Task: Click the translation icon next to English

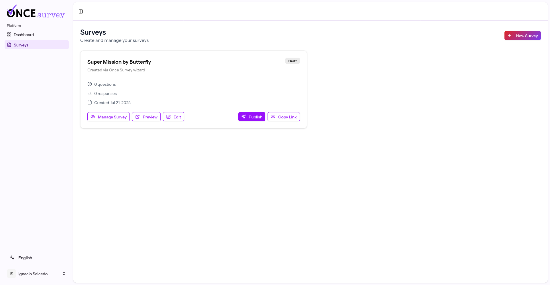Action: click(x=12, y=257)
